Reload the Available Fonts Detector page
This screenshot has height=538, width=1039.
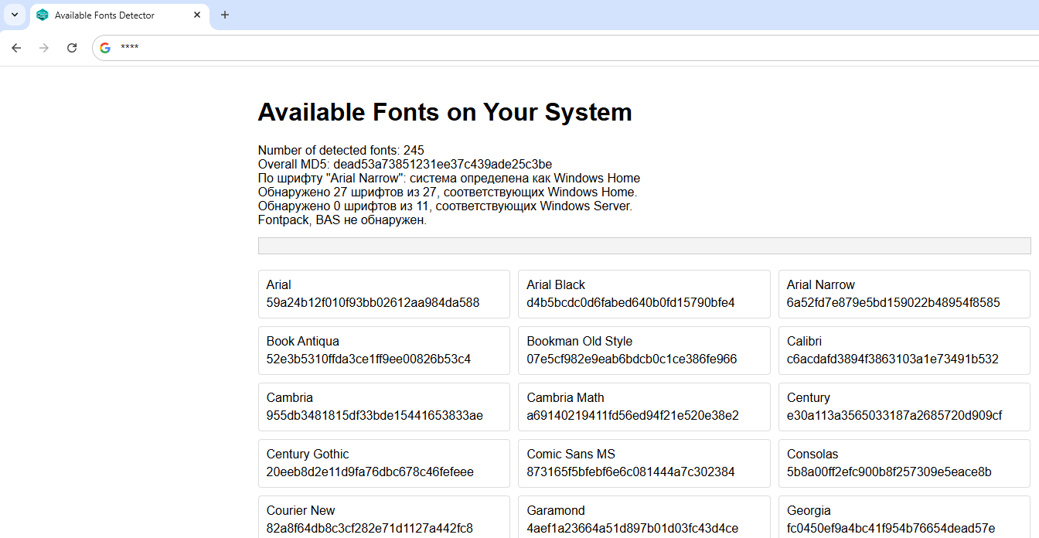pyautogui.click(x=72, y=47)
